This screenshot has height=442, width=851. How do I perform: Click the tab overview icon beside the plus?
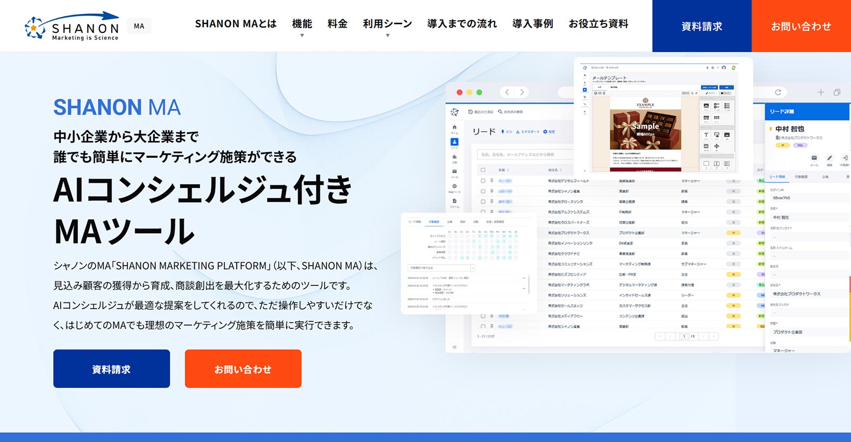[x=837, y=92]
